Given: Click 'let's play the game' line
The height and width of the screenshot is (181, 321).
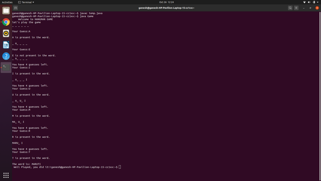Looking at the screenshot, I should coord(26,22).
